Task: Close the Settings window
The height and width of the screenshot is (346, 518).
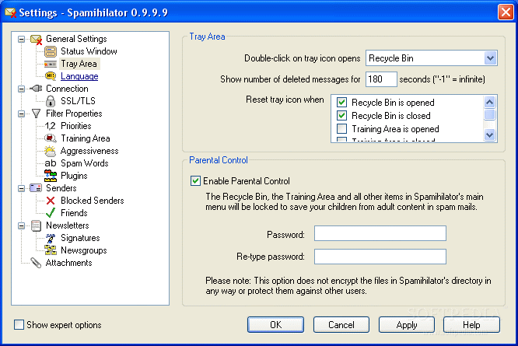Action: (506, 12)
